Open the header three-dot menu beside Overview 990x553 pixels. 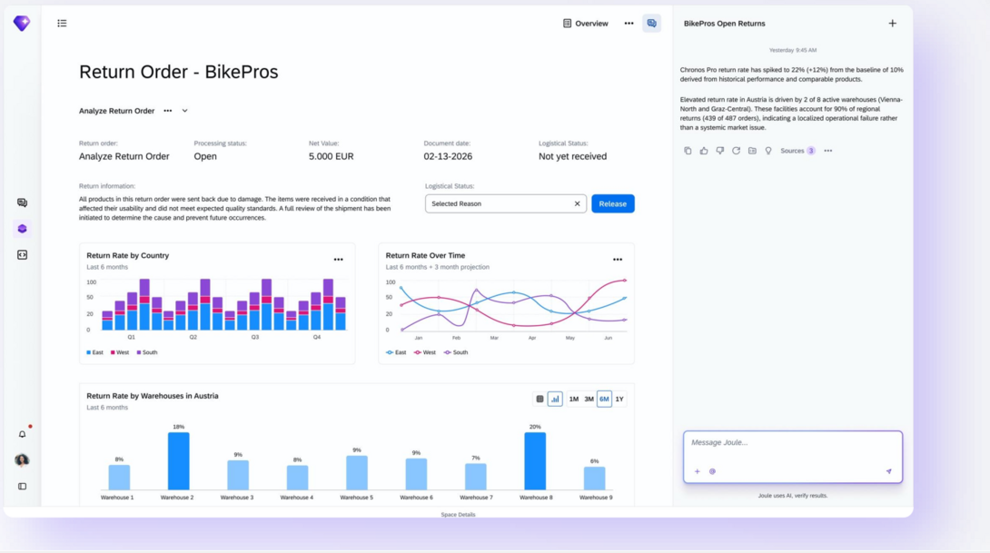629,24
